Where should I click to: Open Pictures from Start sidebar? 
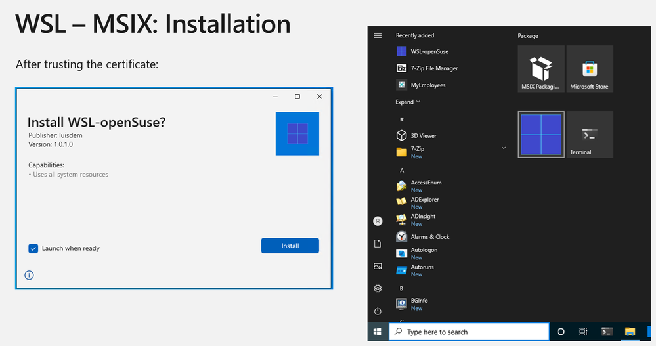click(x=378, y=266)
